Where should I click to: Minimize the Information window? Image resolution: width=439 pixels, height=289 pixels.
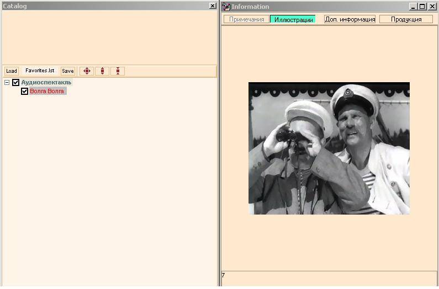pyautogui.click(x=412, y=7)
